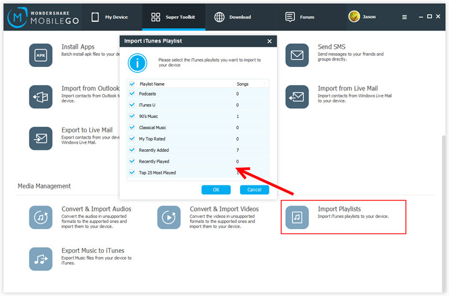This screenshot has width=449, height=296.
Task: Click the main window vertical scrollbar
Action: pyautogui.click(x=444, y=212)
